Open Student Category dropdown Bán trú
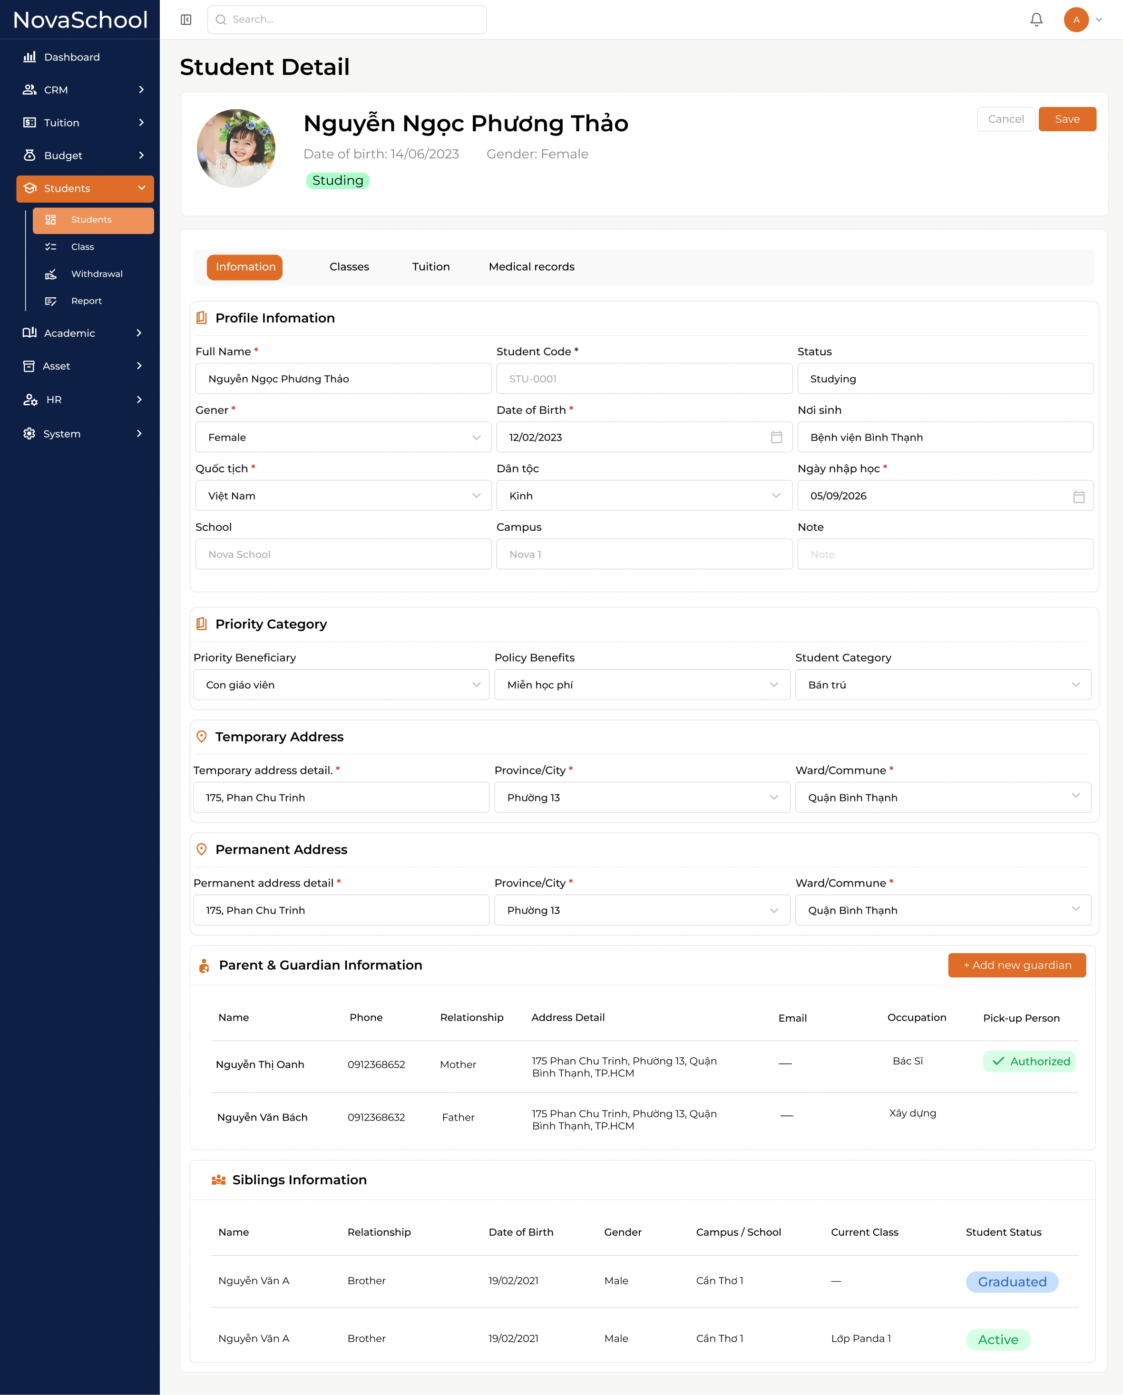Viewport: 1123px width, 1395px height. (943, 684)
